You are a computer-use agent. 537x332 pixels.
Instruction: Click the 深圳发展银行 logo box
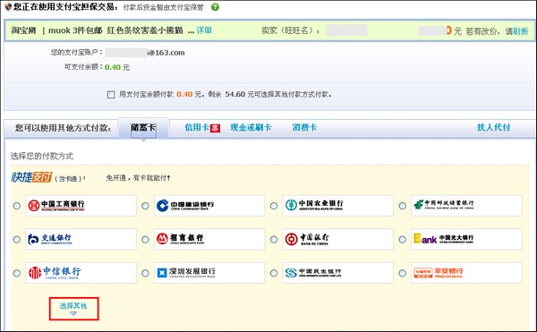(209, 273)
